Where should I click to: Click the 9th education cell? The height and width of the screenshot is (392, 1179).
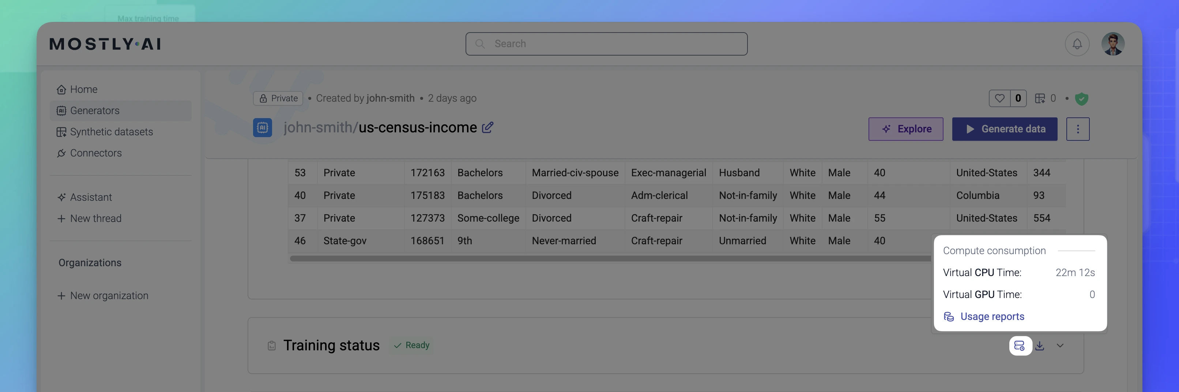click(x=488, y=241)
